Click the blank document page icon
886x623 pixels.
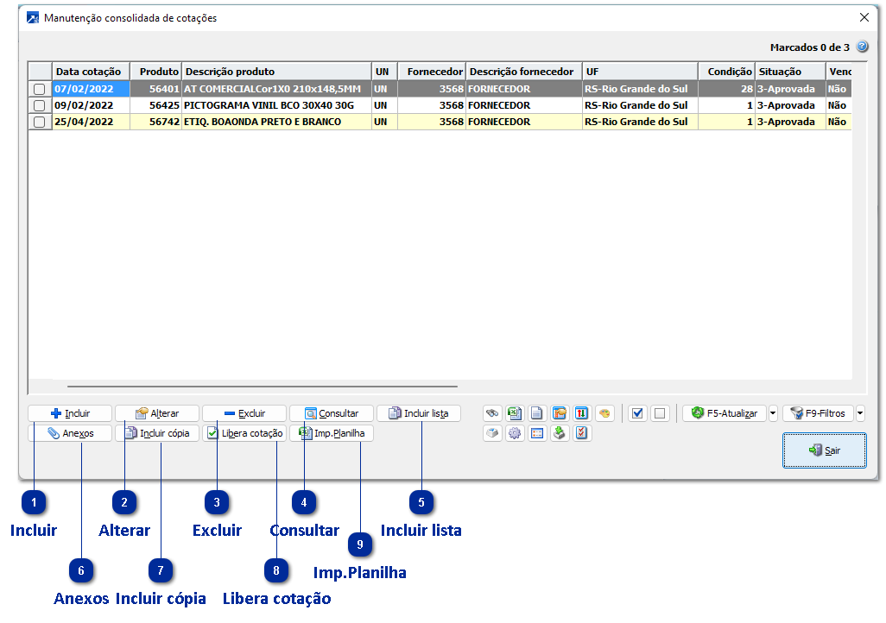point(537,413)
